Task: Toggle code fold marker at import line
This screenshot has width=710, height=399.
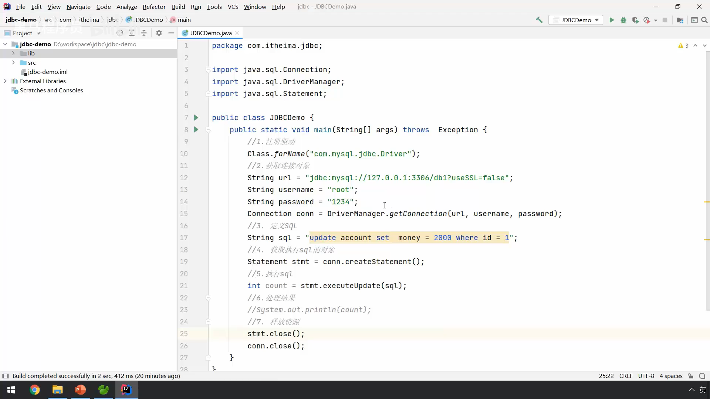Action: (x=208, y=69)
